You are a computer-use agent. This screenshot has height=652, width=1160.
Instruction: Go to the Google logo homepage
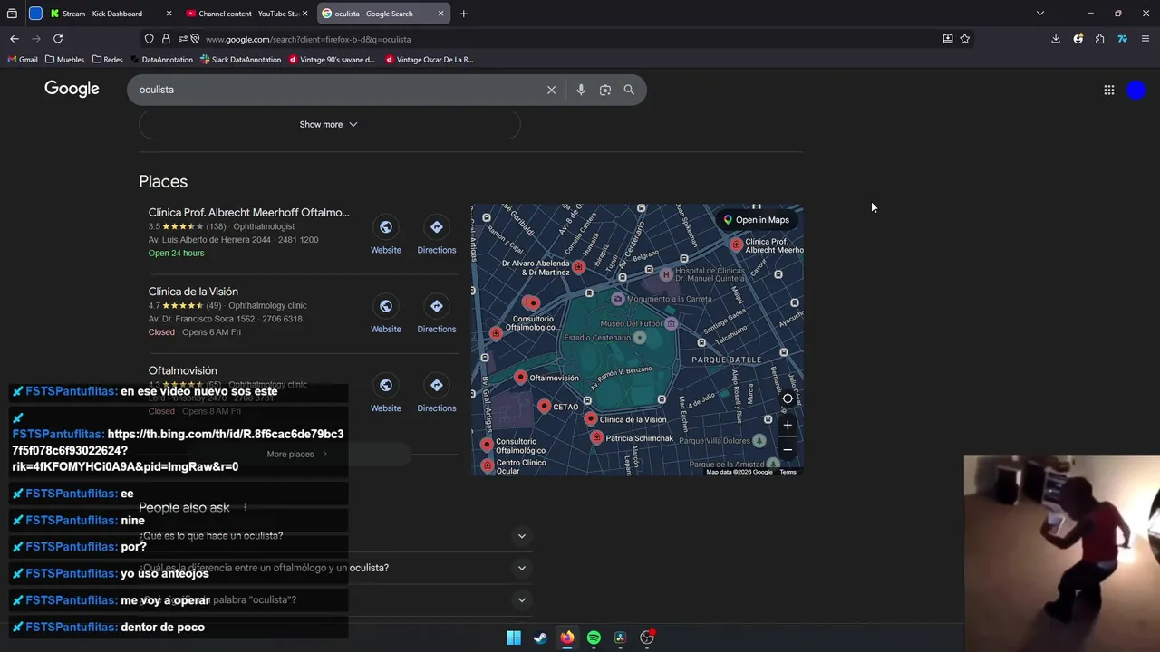pos(72,89)
